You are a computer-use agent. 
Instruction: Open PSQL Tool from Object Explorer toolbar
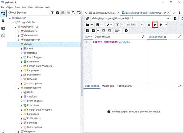pyautogui.click(x=79, y=13)
